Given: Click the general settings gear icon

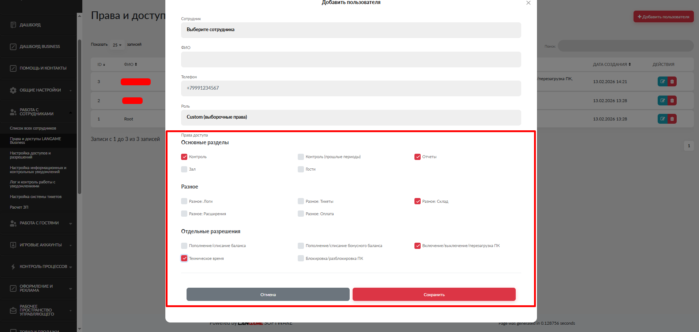Looking at the screenshot, I should point(13,90).
